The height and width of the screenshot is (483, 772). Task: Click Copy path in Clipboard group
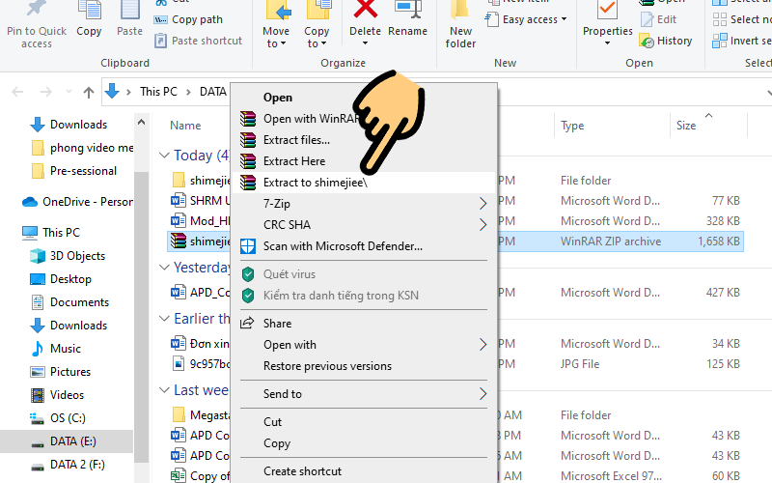point(188,19)
